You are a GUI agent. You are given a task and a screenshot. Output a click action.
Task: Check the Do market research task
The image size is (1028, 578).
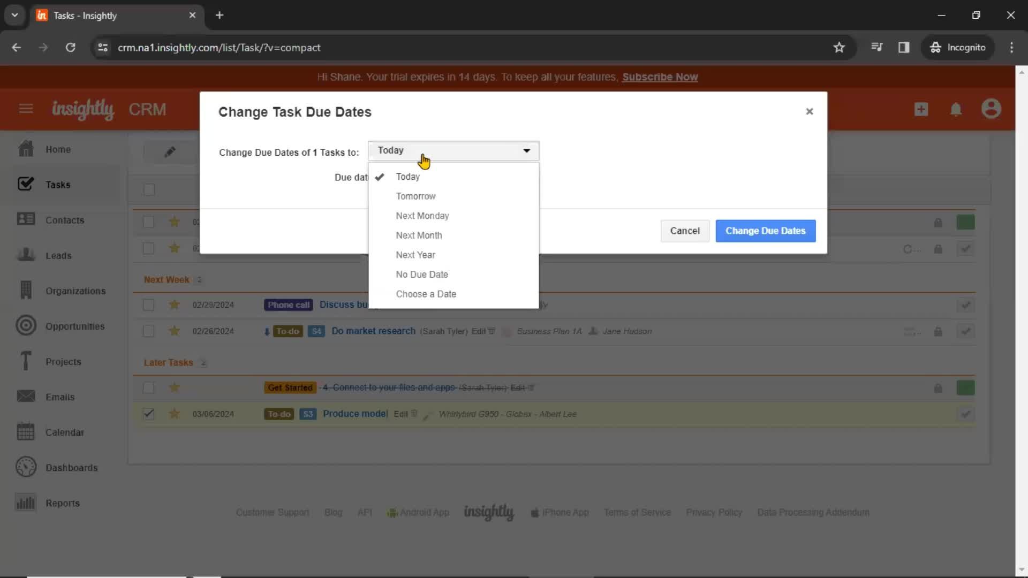(x=148, y=331)
